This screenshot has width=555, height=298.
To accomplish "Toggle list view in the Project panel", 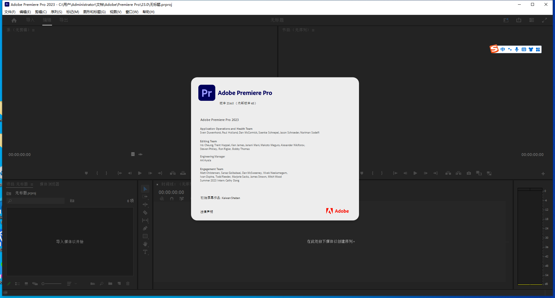I will [x=18, y=284].
